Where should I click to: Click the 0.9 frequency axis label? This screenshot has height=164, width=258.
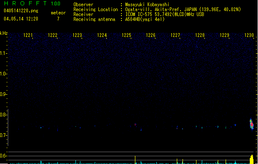click(3, 94)
